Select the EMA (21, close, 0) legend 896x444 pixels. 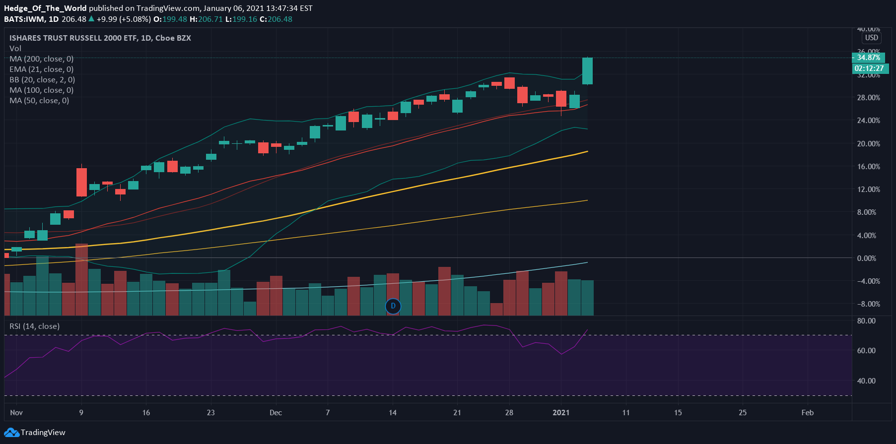[x=42, y=69]
